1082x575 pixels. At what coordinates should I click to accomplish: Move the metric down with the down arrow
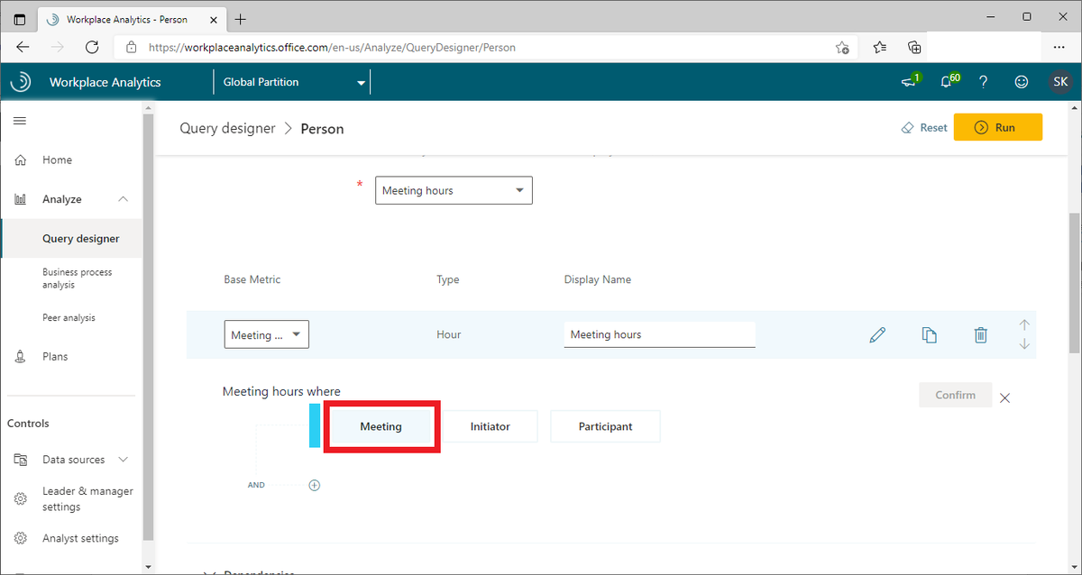click(x=1024, y=344)
